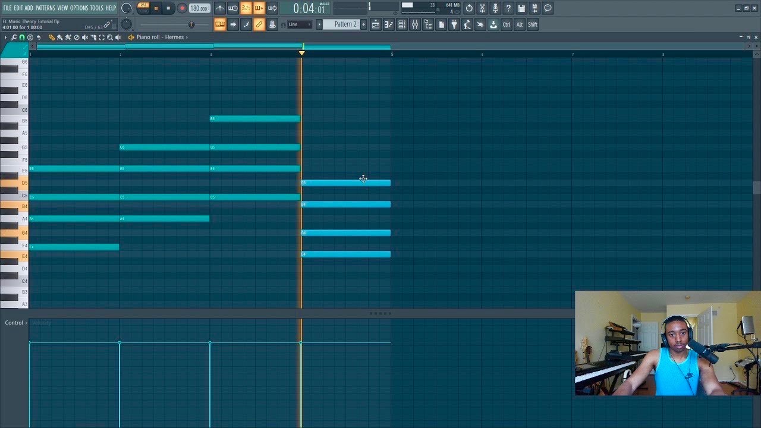761x428 pixels.
Task: Toggle typing keyboard to piano
Action: point(220,24)
